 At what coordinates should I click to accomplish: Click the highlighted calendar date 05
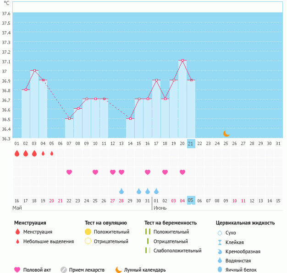191,201
